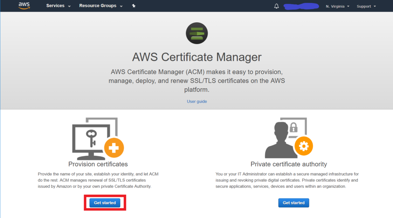Click the Provision certificates key monitor illustration
This screenshot has width=393, height=218.
[x=98, y=139]
